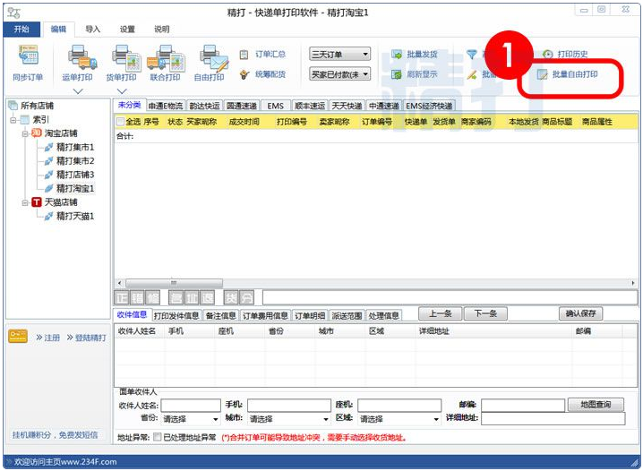Click the 详细地址 input field
Image resolution: width=643 pixels, height=471 pixels.
[553, 418]
